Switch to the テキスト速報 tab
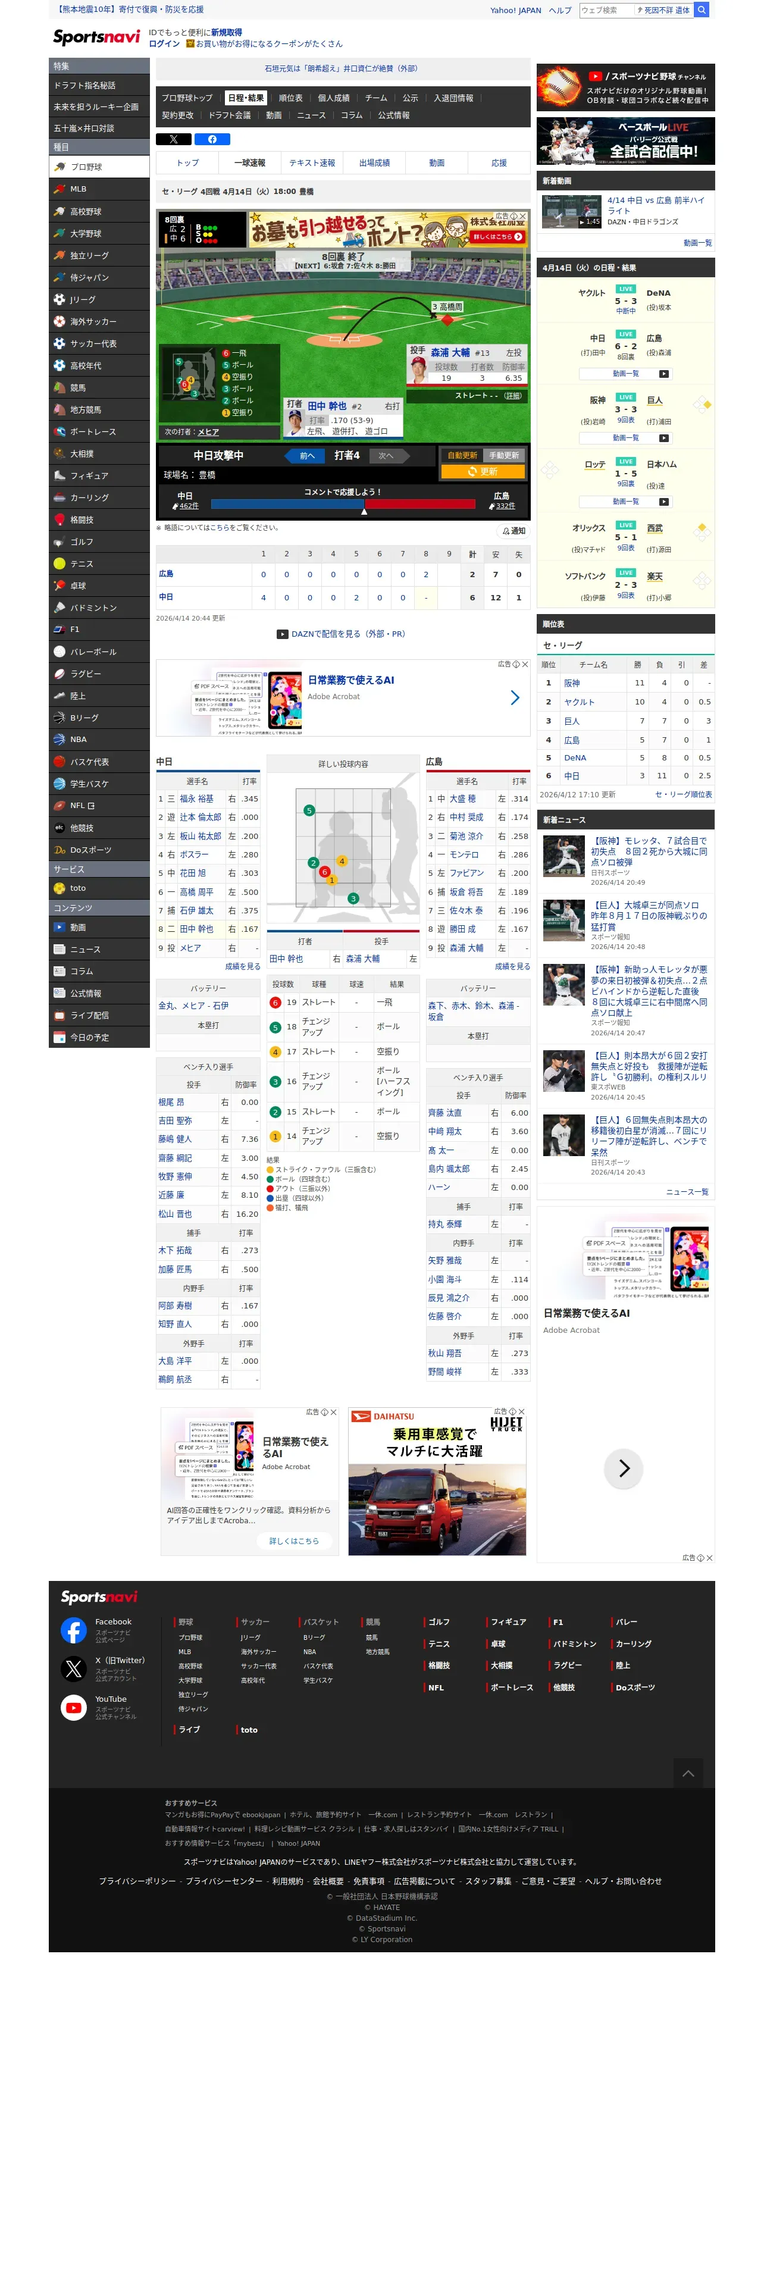 click(312, 163)
